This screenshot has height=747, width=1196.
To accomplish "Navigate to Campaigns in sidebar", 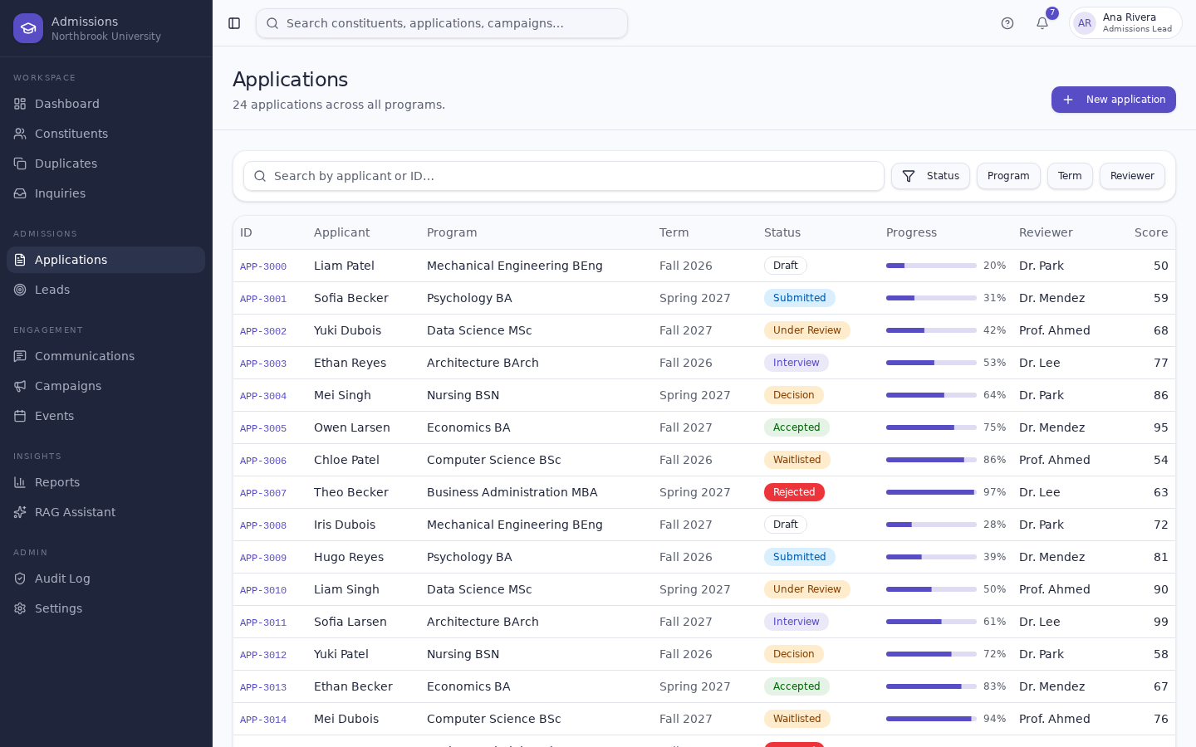I will (105, 386).
